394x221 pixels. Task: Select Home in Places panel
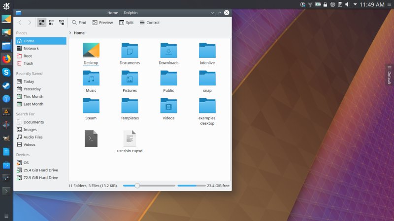click(x=41, y=41)
